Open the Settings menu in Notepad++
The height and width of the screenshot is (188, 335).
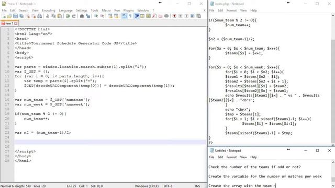pyautogui.click(x=82, y=10)
